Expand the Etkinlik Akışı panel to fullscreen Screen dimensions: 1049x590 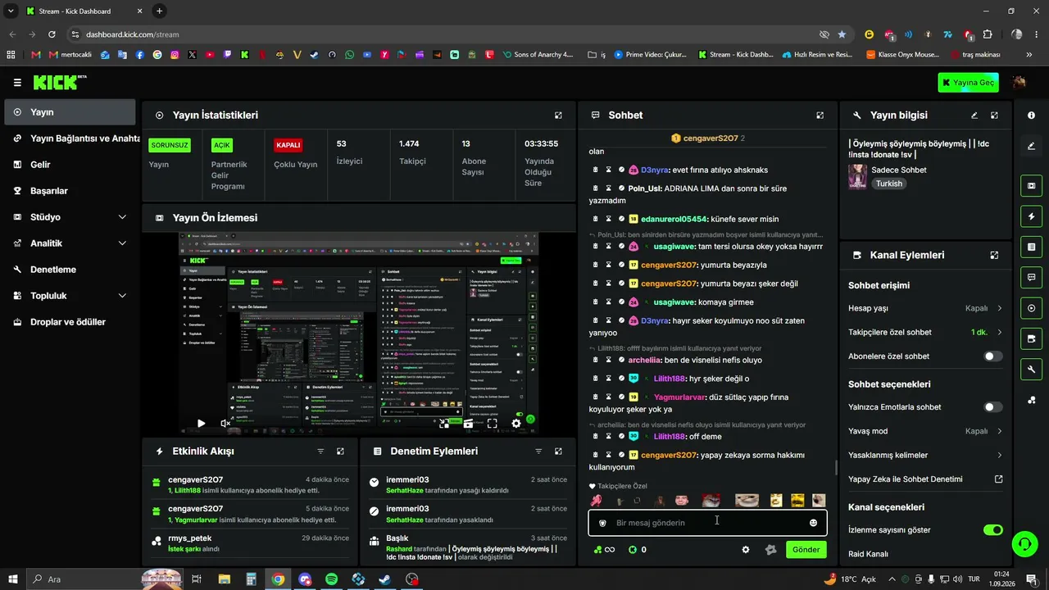[340, 452]
